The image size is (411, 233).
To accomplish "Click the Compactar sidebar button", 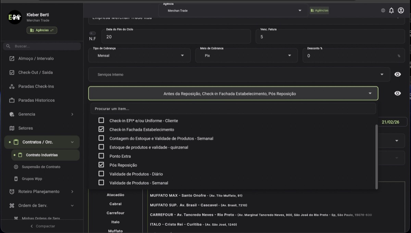I will point(42,226).
